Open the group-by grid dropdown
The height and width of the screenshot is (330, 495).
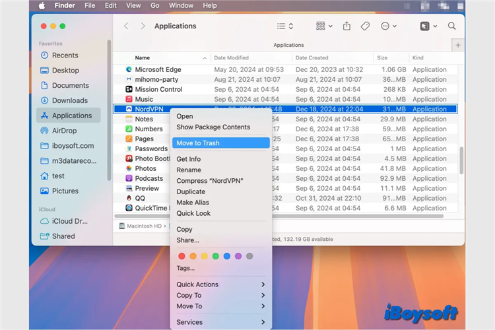pos(324,26)
